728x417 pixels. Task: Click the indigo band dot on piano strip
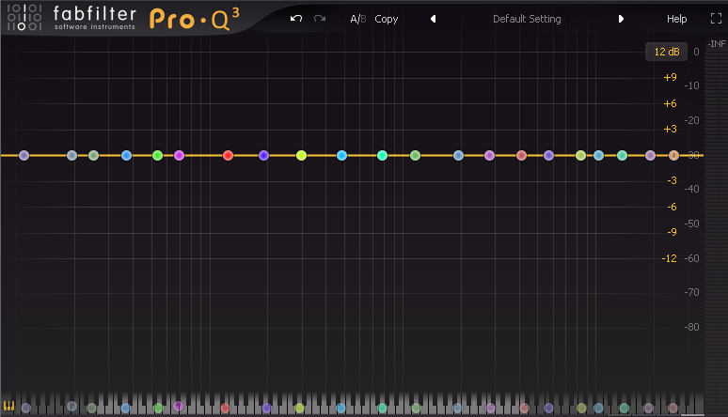point(266,409)
